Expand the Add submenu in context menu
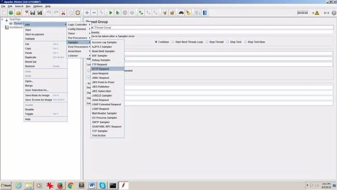This screenshot has width=337, height=190. pyautogui.click(x=45, y=24)
